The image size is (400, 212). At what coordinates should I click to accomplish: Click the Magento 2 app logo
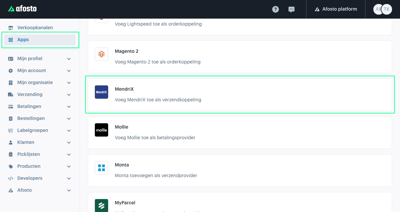tap(101, 54)
